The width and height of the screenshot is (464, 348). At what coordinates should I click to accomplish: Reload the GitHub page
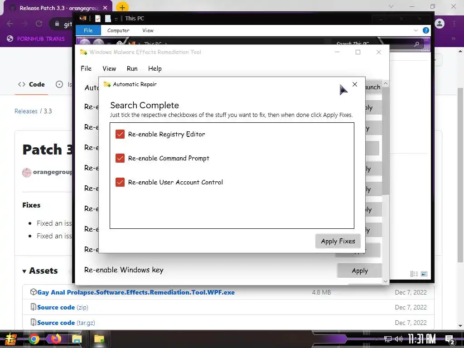[x=39, y=24]
